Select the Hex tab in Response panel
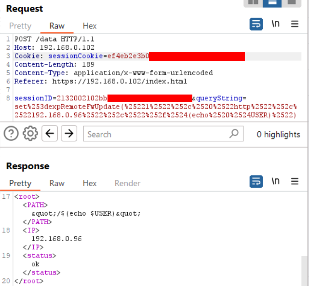The width and height of the screenshot is (309, 286). point(90,183)
